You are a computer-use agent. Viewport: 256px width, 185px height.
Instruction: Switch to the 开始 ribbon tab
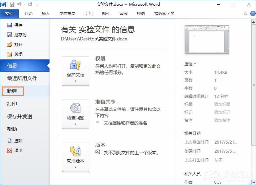pyautogui.click(x=28, y=13)
